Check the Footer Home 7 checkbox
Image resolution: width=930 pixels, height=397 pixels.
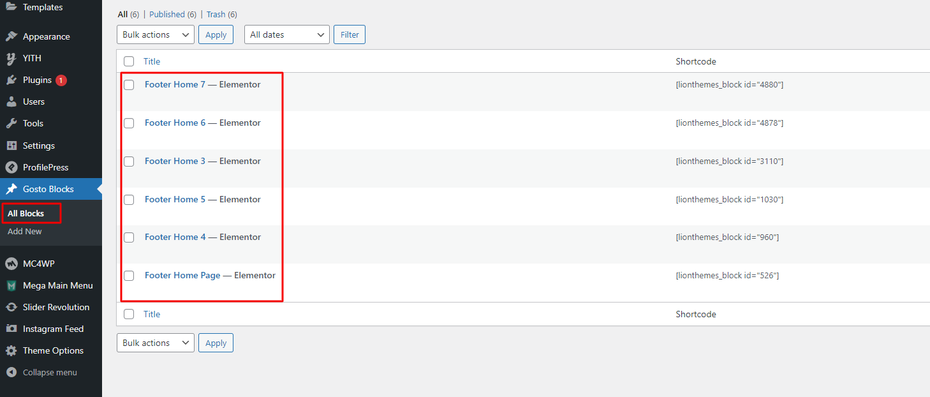tap(129, 85)
